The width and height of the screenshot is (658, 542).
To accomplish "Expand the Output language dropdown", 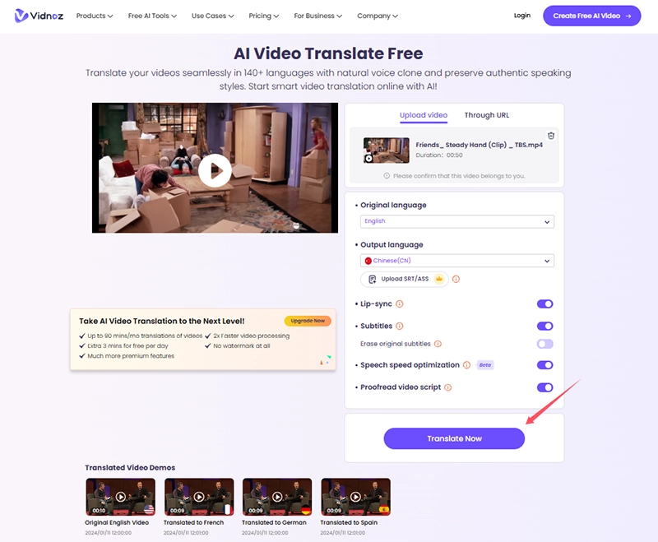I will (x=456, y=261).
